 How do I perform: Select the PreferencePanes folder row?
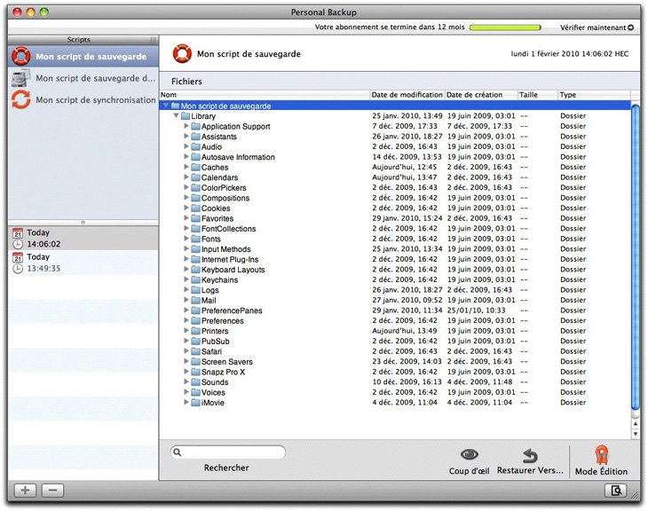tap(395, 311)
